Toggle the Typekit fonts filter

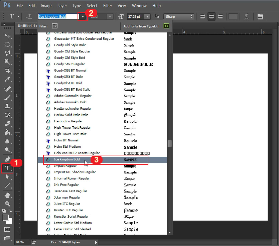coord(55,26)
